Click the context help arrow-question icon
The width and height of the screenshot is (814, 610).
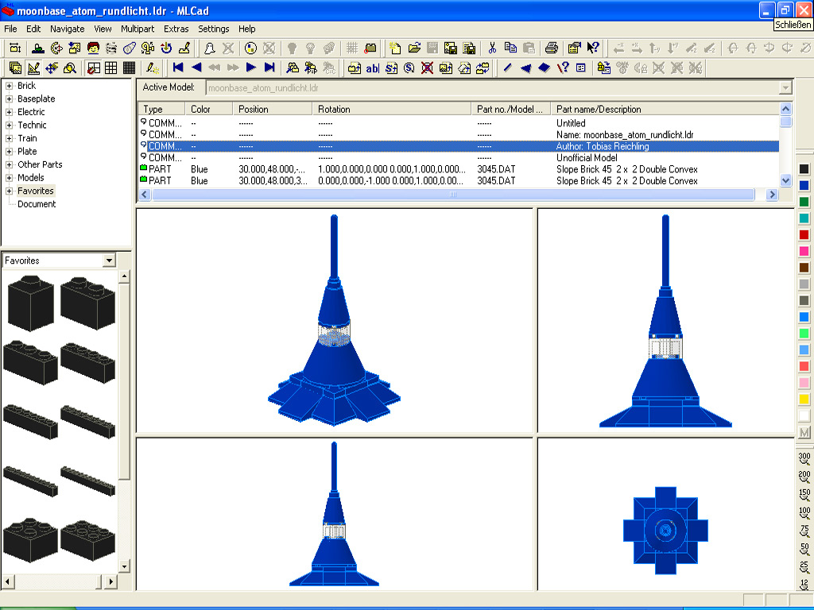593,48
